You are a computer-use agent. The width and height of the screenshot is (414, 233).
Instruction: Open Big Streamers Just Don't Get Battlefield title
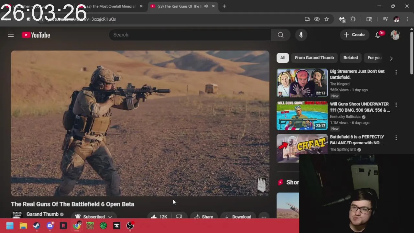coord(357,74)
